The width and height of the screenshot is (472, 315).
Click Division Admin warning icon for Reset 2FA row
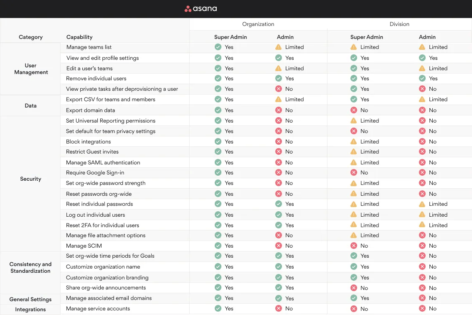[422, 225]
